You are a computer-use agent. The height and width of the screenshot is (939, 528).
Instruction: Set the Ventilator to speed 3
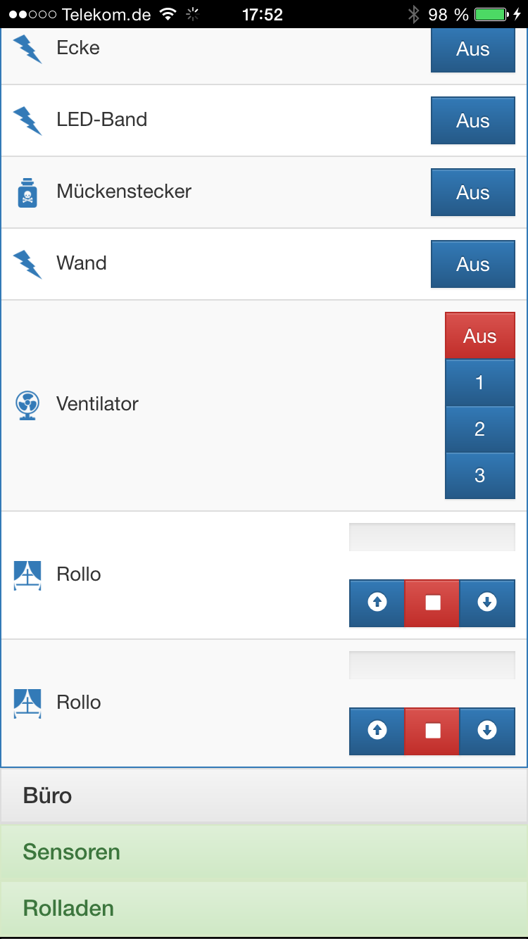click(479, 476)
